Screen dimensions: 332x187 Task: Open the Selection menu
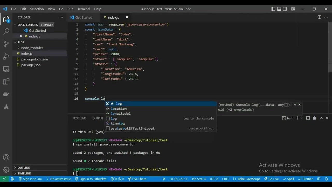tap(37, 9)
